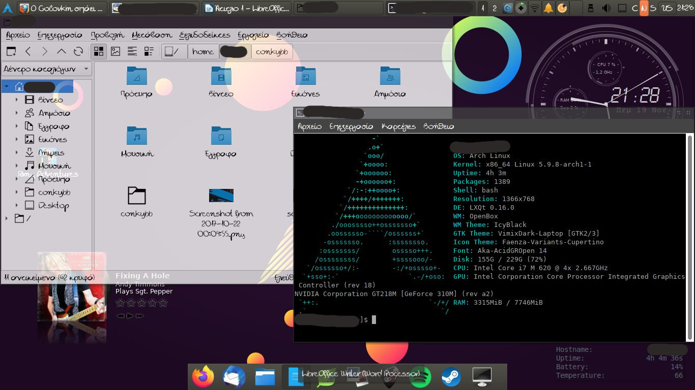The height and width of the screenshot is (390, 695).
Task: Toggle the Num Lock indicator
Action: (644, 8)
